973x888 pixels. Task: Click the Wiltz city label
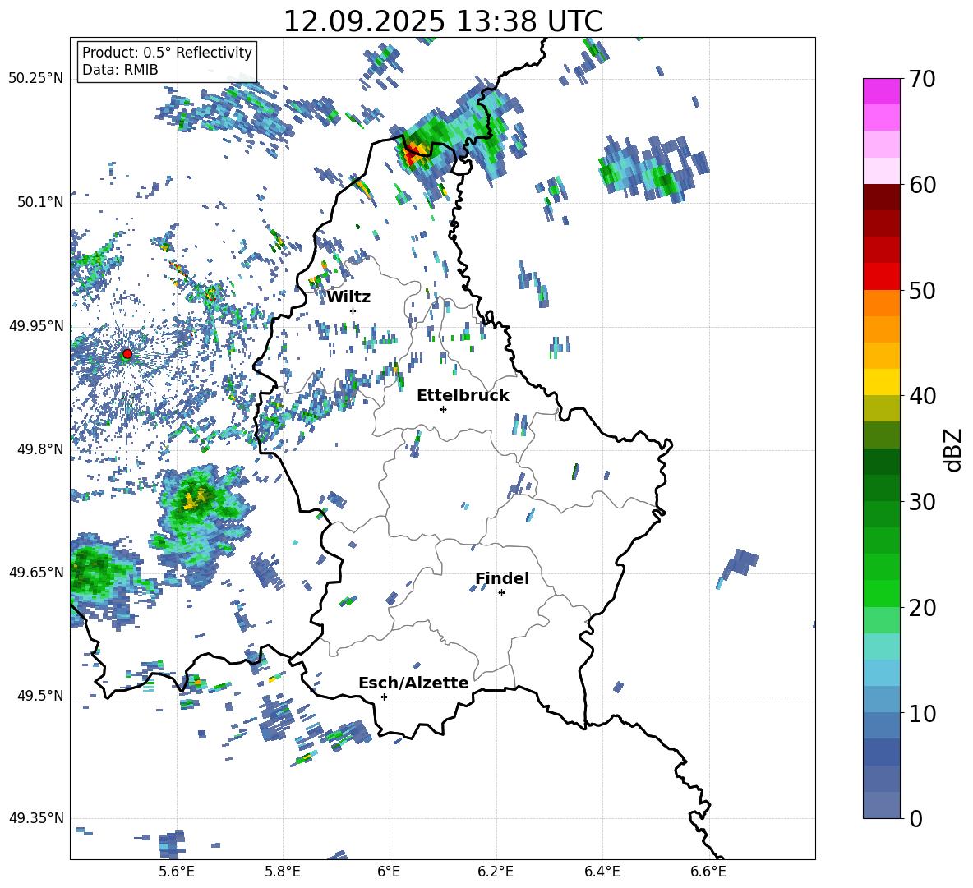(348, 297)
